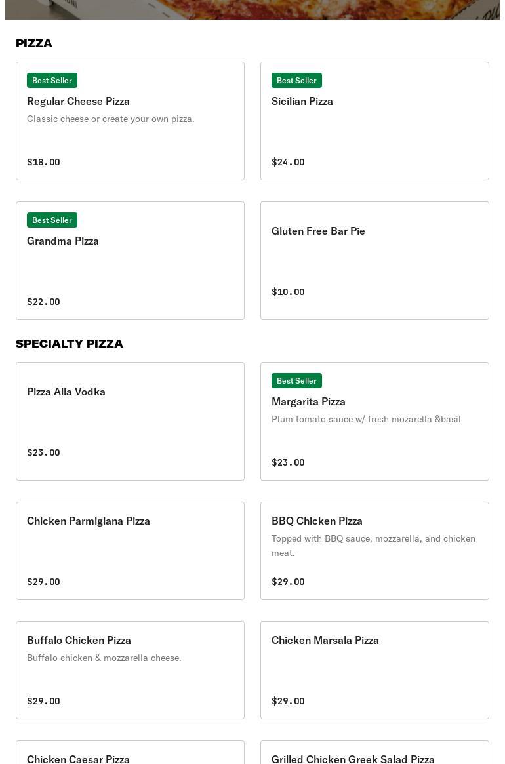The width and height of the screenshot is (505, 764).
Task: Click the Best Seller badge on Margarita Pizza
Action: [296, 380]
